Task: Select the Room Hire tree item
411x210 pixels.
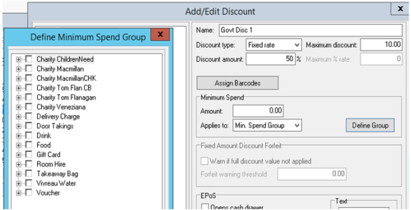Action: pos(51,165)
